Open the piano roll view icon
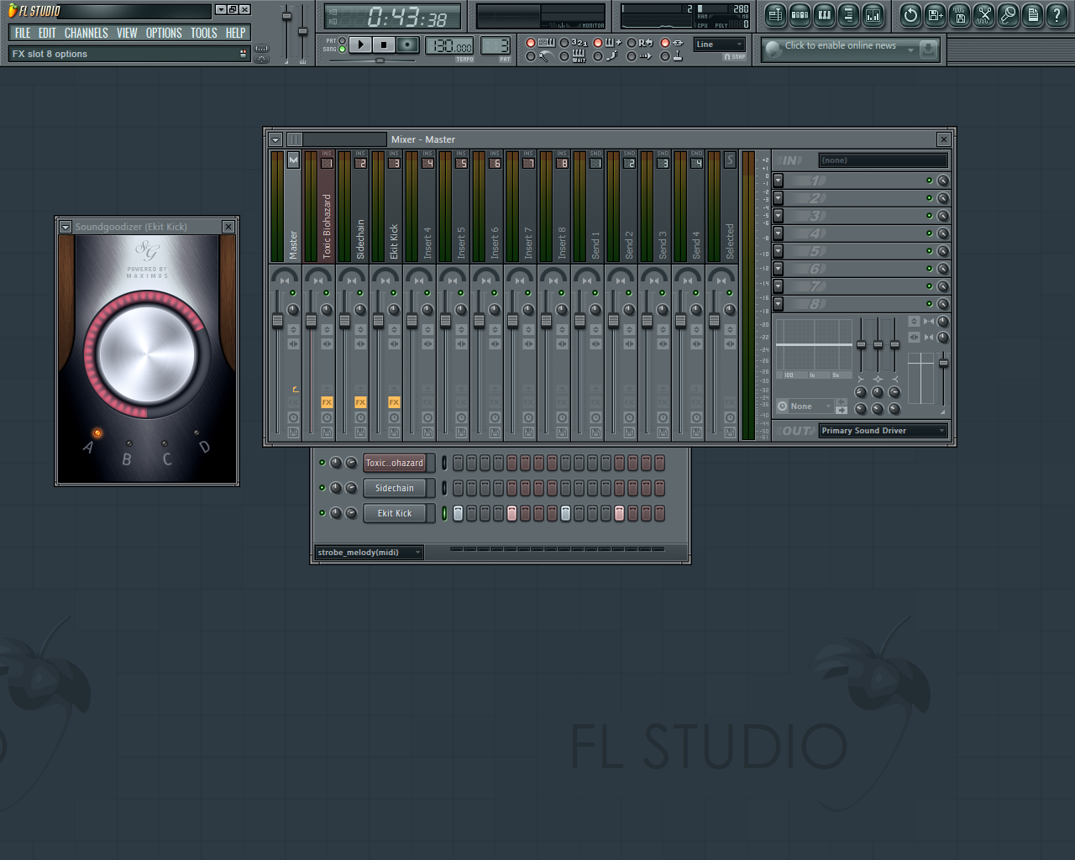This screenshot has width=1075, height=860. [824, 14]
